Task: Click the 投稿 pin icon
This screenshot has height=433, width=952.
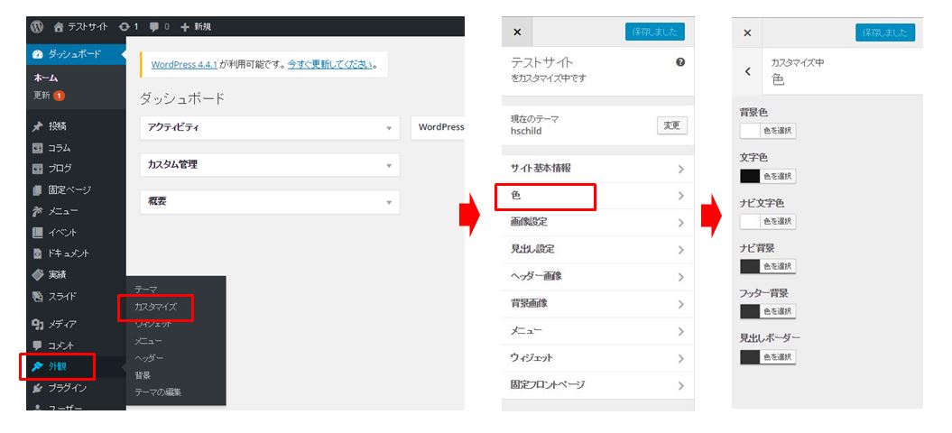Action: 38,126
